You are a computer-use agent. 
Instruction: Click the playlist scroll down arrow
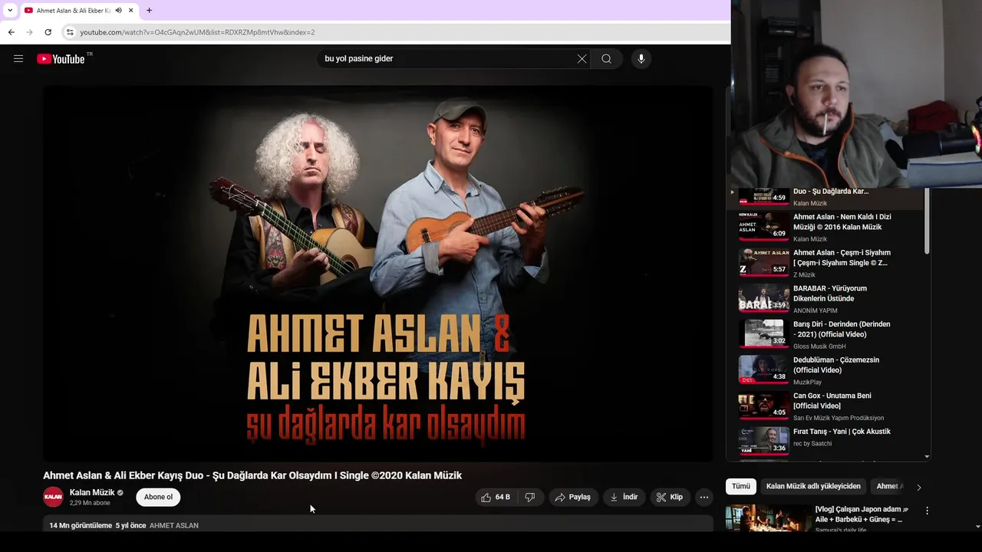[927, 456]
